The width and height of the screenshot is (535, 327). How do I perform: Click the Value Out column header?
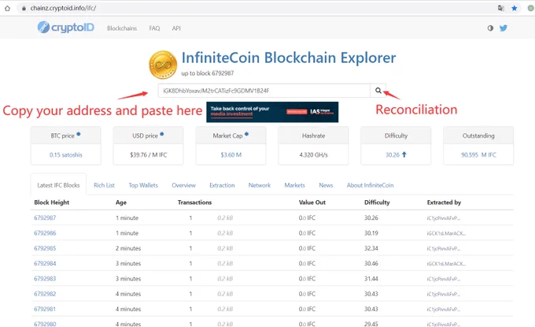pos(312,203)
